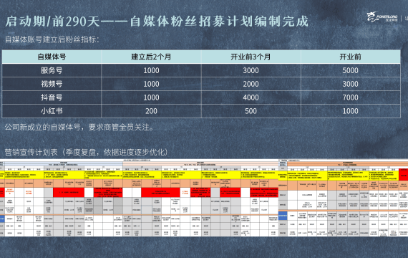Select the 抖音号 row label

[52, 97]
